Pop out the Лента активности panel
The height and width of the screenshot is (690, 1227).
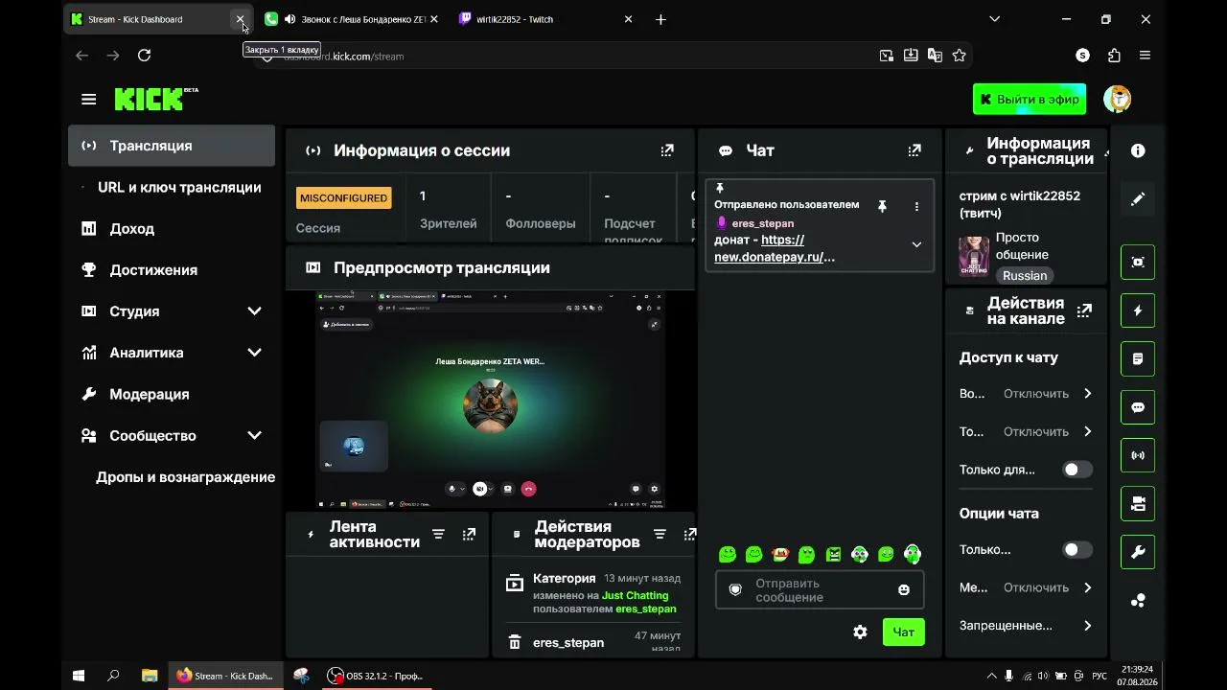469,534
